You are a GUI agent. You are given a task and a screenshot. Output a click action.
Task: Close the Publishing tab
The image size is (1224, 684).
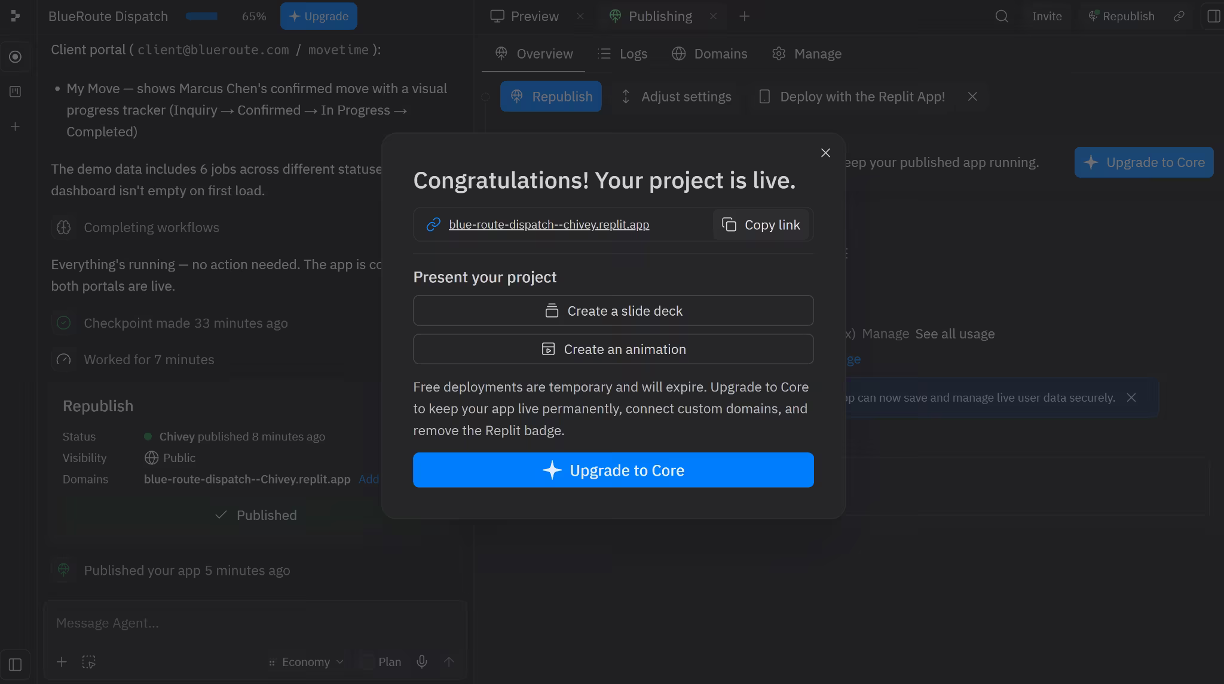(x=713, y=16)
